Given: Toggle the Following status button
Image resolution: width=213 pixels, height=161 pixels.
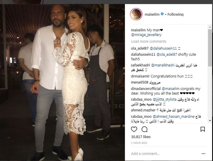Looking at the screenshot, I should pyautogui.click(x=175, y=14).
